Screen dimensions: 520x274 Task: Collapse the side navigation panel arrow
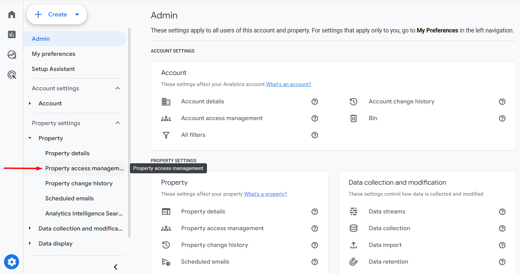tap(116, 267)
